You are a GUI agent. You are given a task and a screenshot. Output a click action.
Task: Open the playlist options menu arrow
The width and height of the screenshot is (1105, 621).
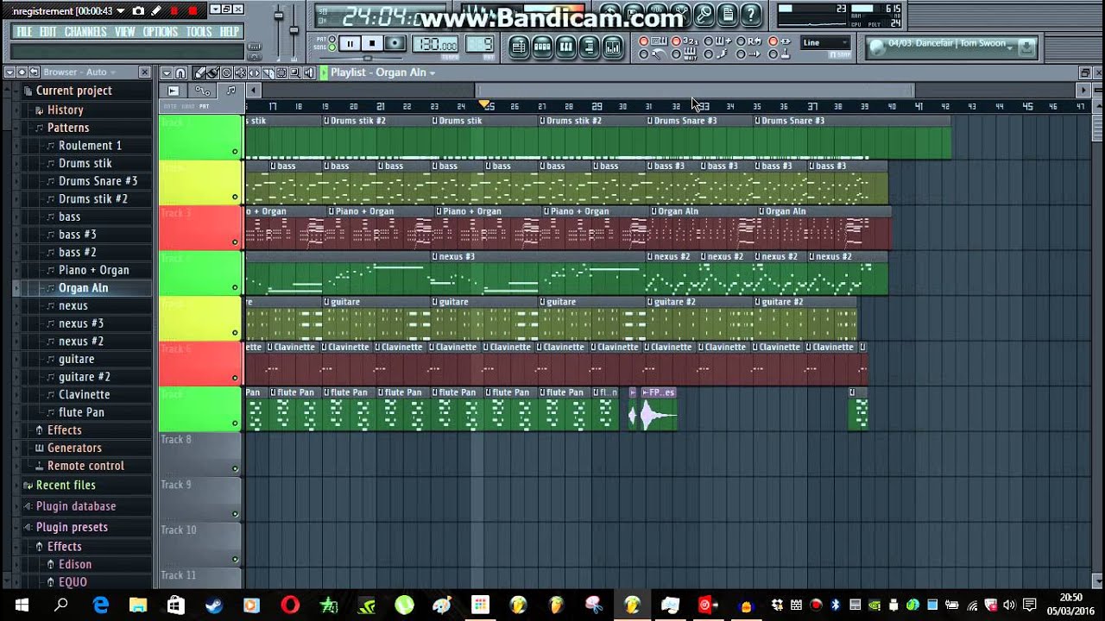pyautogui.click(x=166, y=72)
